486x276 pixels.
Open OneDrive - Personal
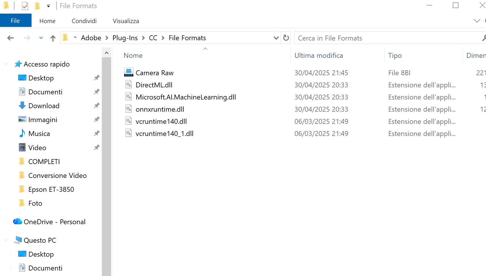[54, 222]
